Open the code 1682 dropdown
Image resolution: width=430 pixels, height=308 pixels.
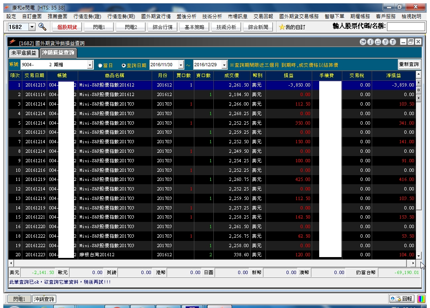coord(32,27)
